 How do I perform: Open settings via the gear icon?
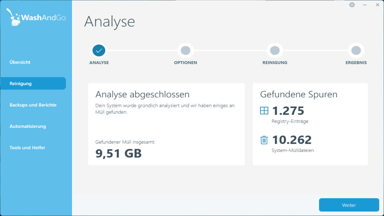352,5
